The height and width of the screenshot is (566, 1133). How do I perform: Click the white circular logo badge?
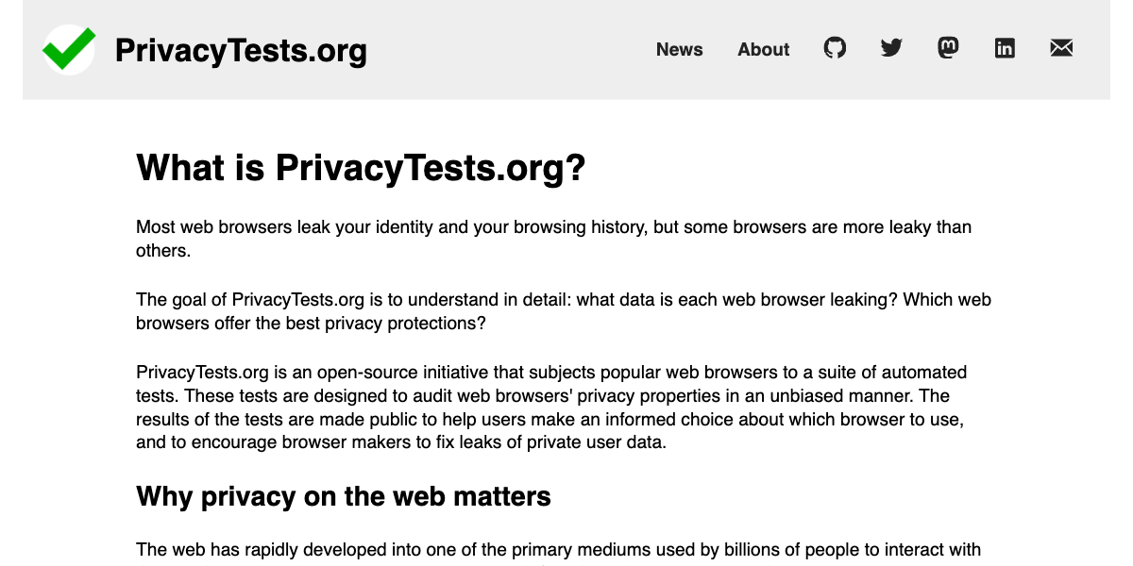67,49
